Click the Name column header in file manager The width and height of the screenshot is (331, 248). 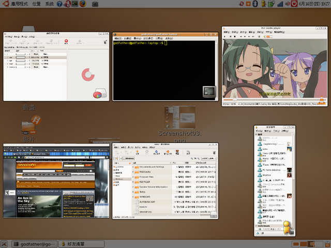pyautogui.click(x=152, y=163)
